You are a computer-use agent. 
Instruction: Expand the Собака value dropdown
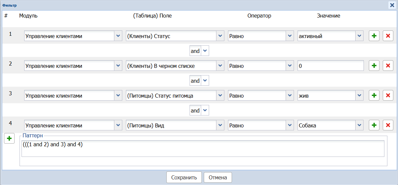(360, 125)
